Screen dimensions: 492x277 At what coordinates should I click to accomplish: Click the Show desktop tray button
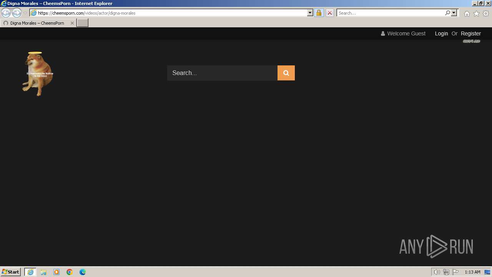pos(487,272)
